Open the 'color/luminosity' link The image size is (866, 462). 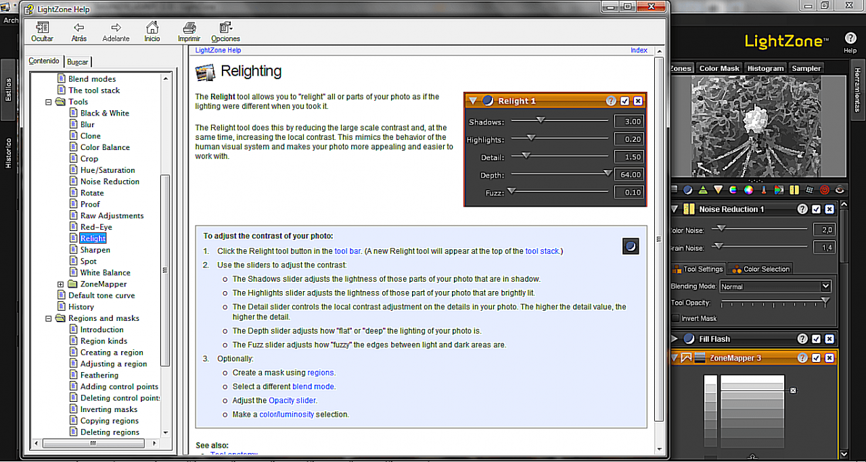[287, 414]
